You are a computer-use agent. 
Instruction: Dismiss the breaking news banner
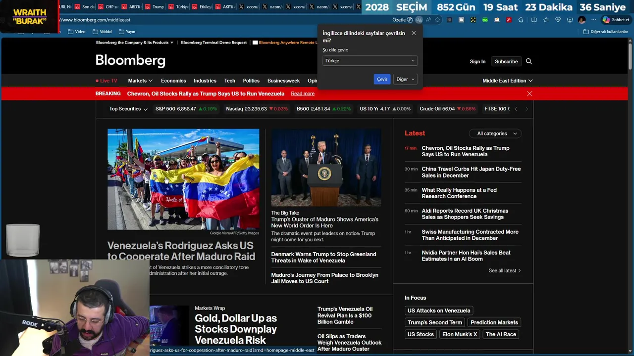click(529, 93)
